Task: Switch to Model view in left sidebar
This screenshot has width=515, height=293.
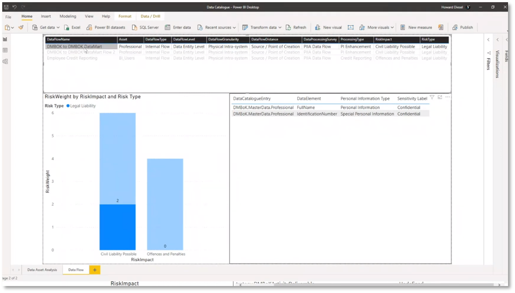Action: click(5, 61)
